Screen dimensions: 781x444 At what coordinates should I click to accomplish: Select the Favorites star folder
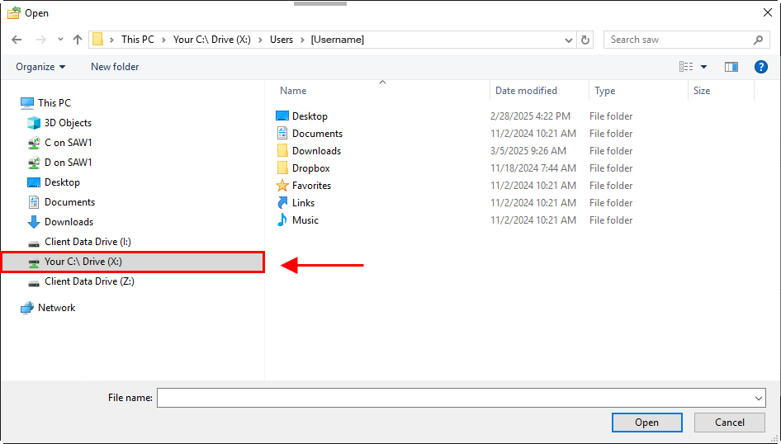click(x=310, y=186)
